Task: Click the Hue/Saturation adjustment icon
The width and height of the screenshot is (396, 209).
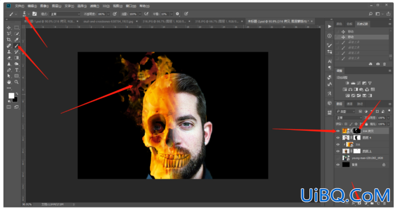Action: point(345,89)
